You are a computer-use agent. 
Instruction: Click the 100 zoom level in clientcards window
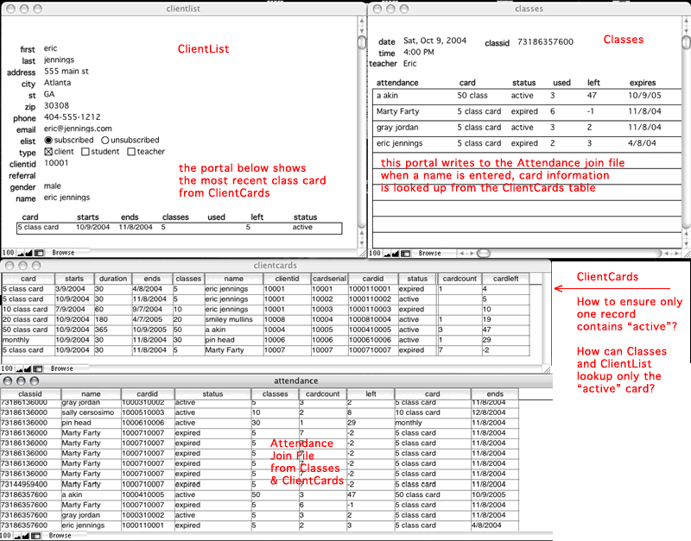click(x=8, y=369)
